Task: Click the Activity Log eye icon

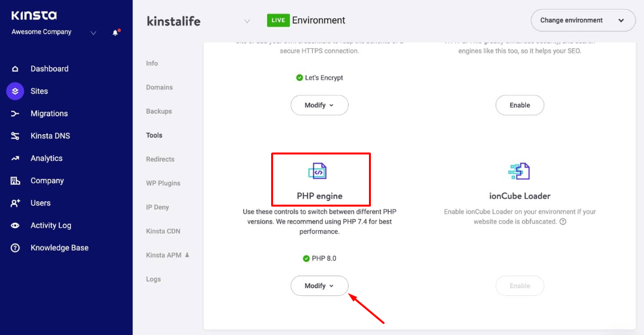Action: [x=15, y=226]
